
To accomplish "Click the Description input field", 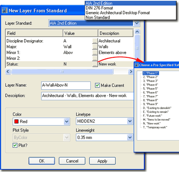I will 88,96.
